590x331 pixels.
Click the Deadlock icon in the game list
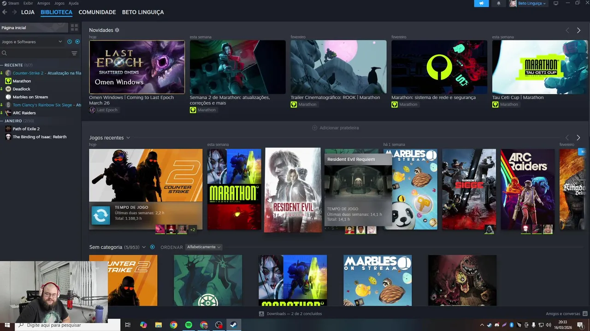(8, 89)
